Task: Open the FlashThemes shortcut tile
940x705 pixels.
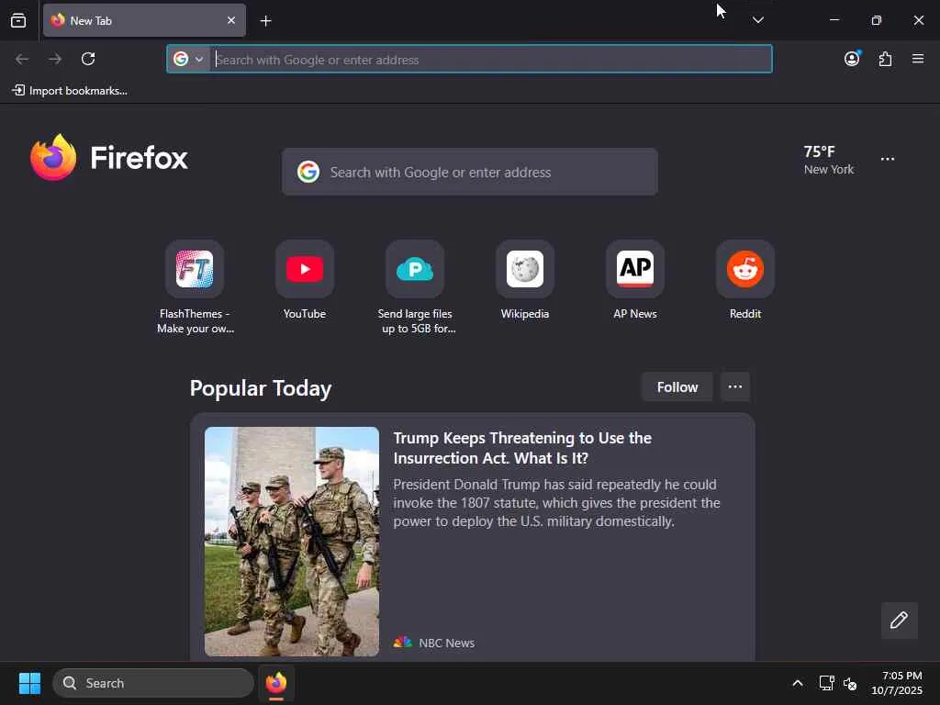Action: [195, 269]
